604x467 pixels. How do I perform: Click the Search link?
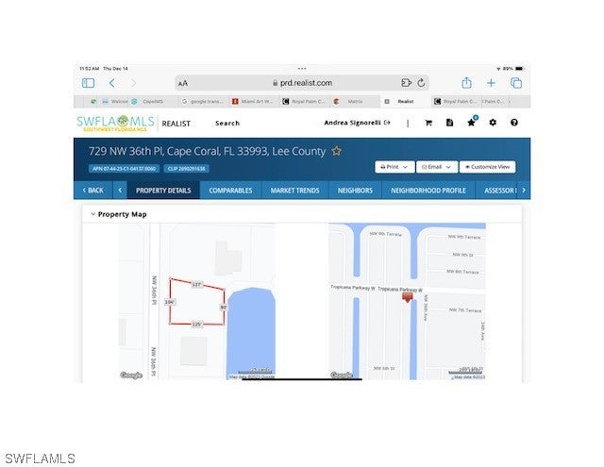(x=227, y=124)
